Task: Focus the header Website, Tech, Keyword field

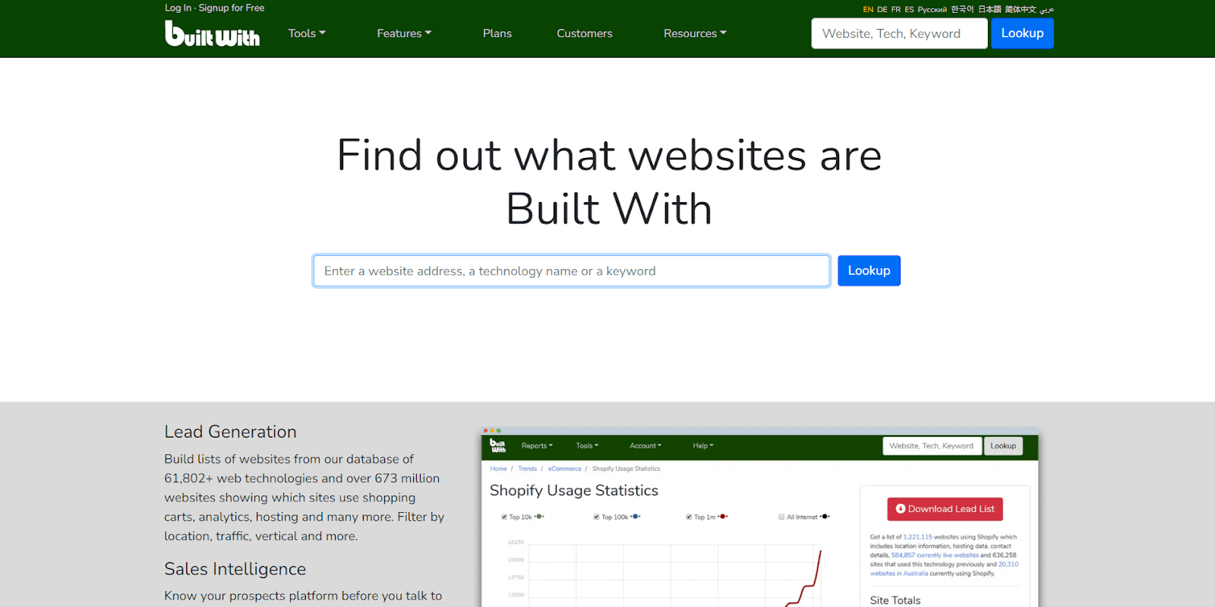Action: pos(899,33)
